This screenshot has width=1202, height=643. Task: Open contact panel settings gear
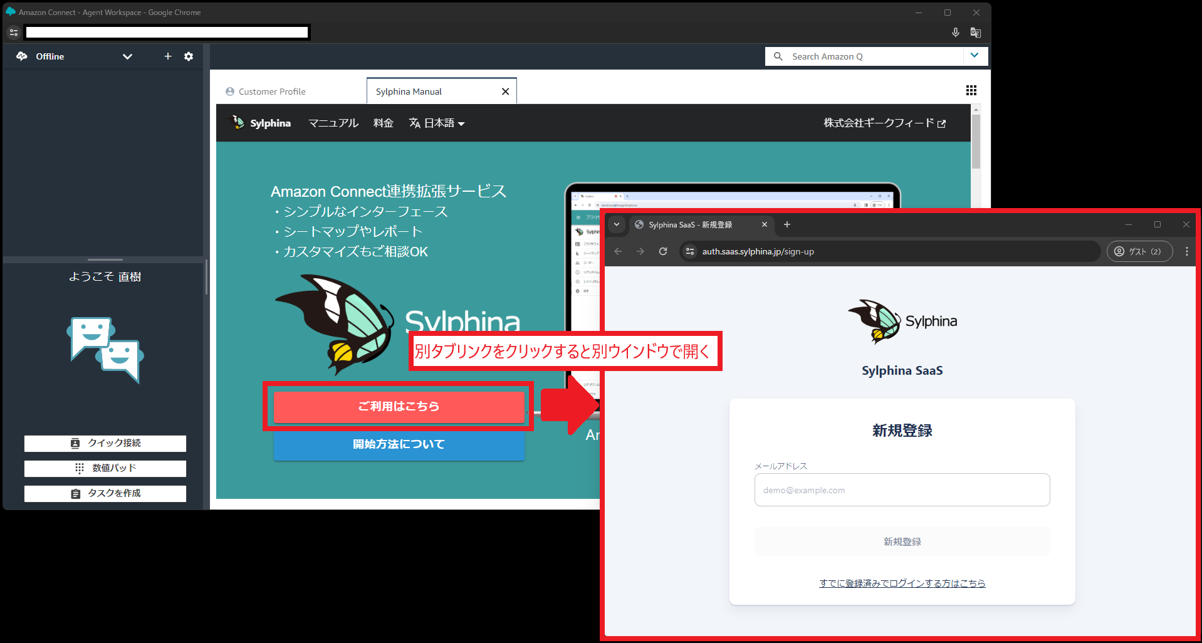pos(189,56)
